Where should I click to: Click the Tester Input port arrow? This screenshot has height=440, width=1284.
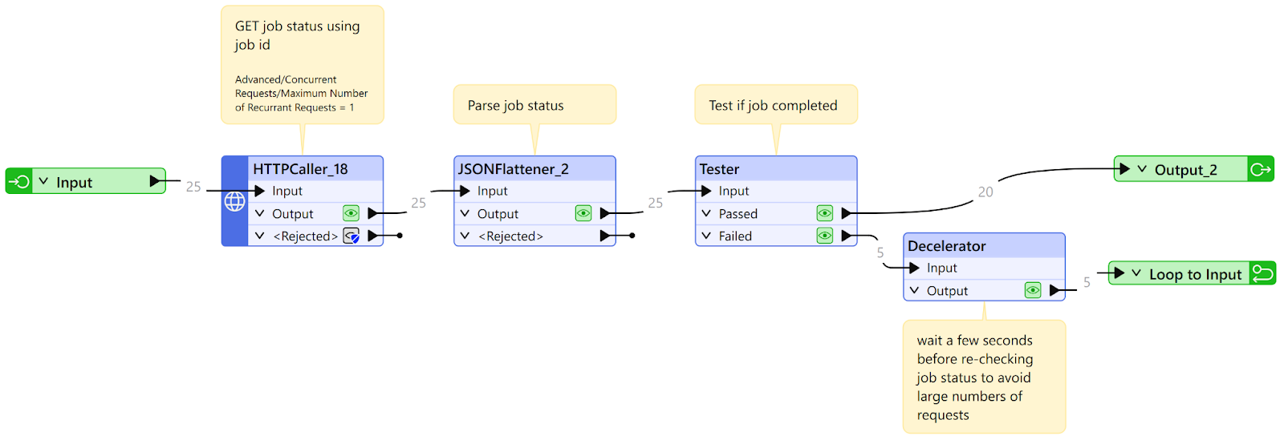point(706,191)
